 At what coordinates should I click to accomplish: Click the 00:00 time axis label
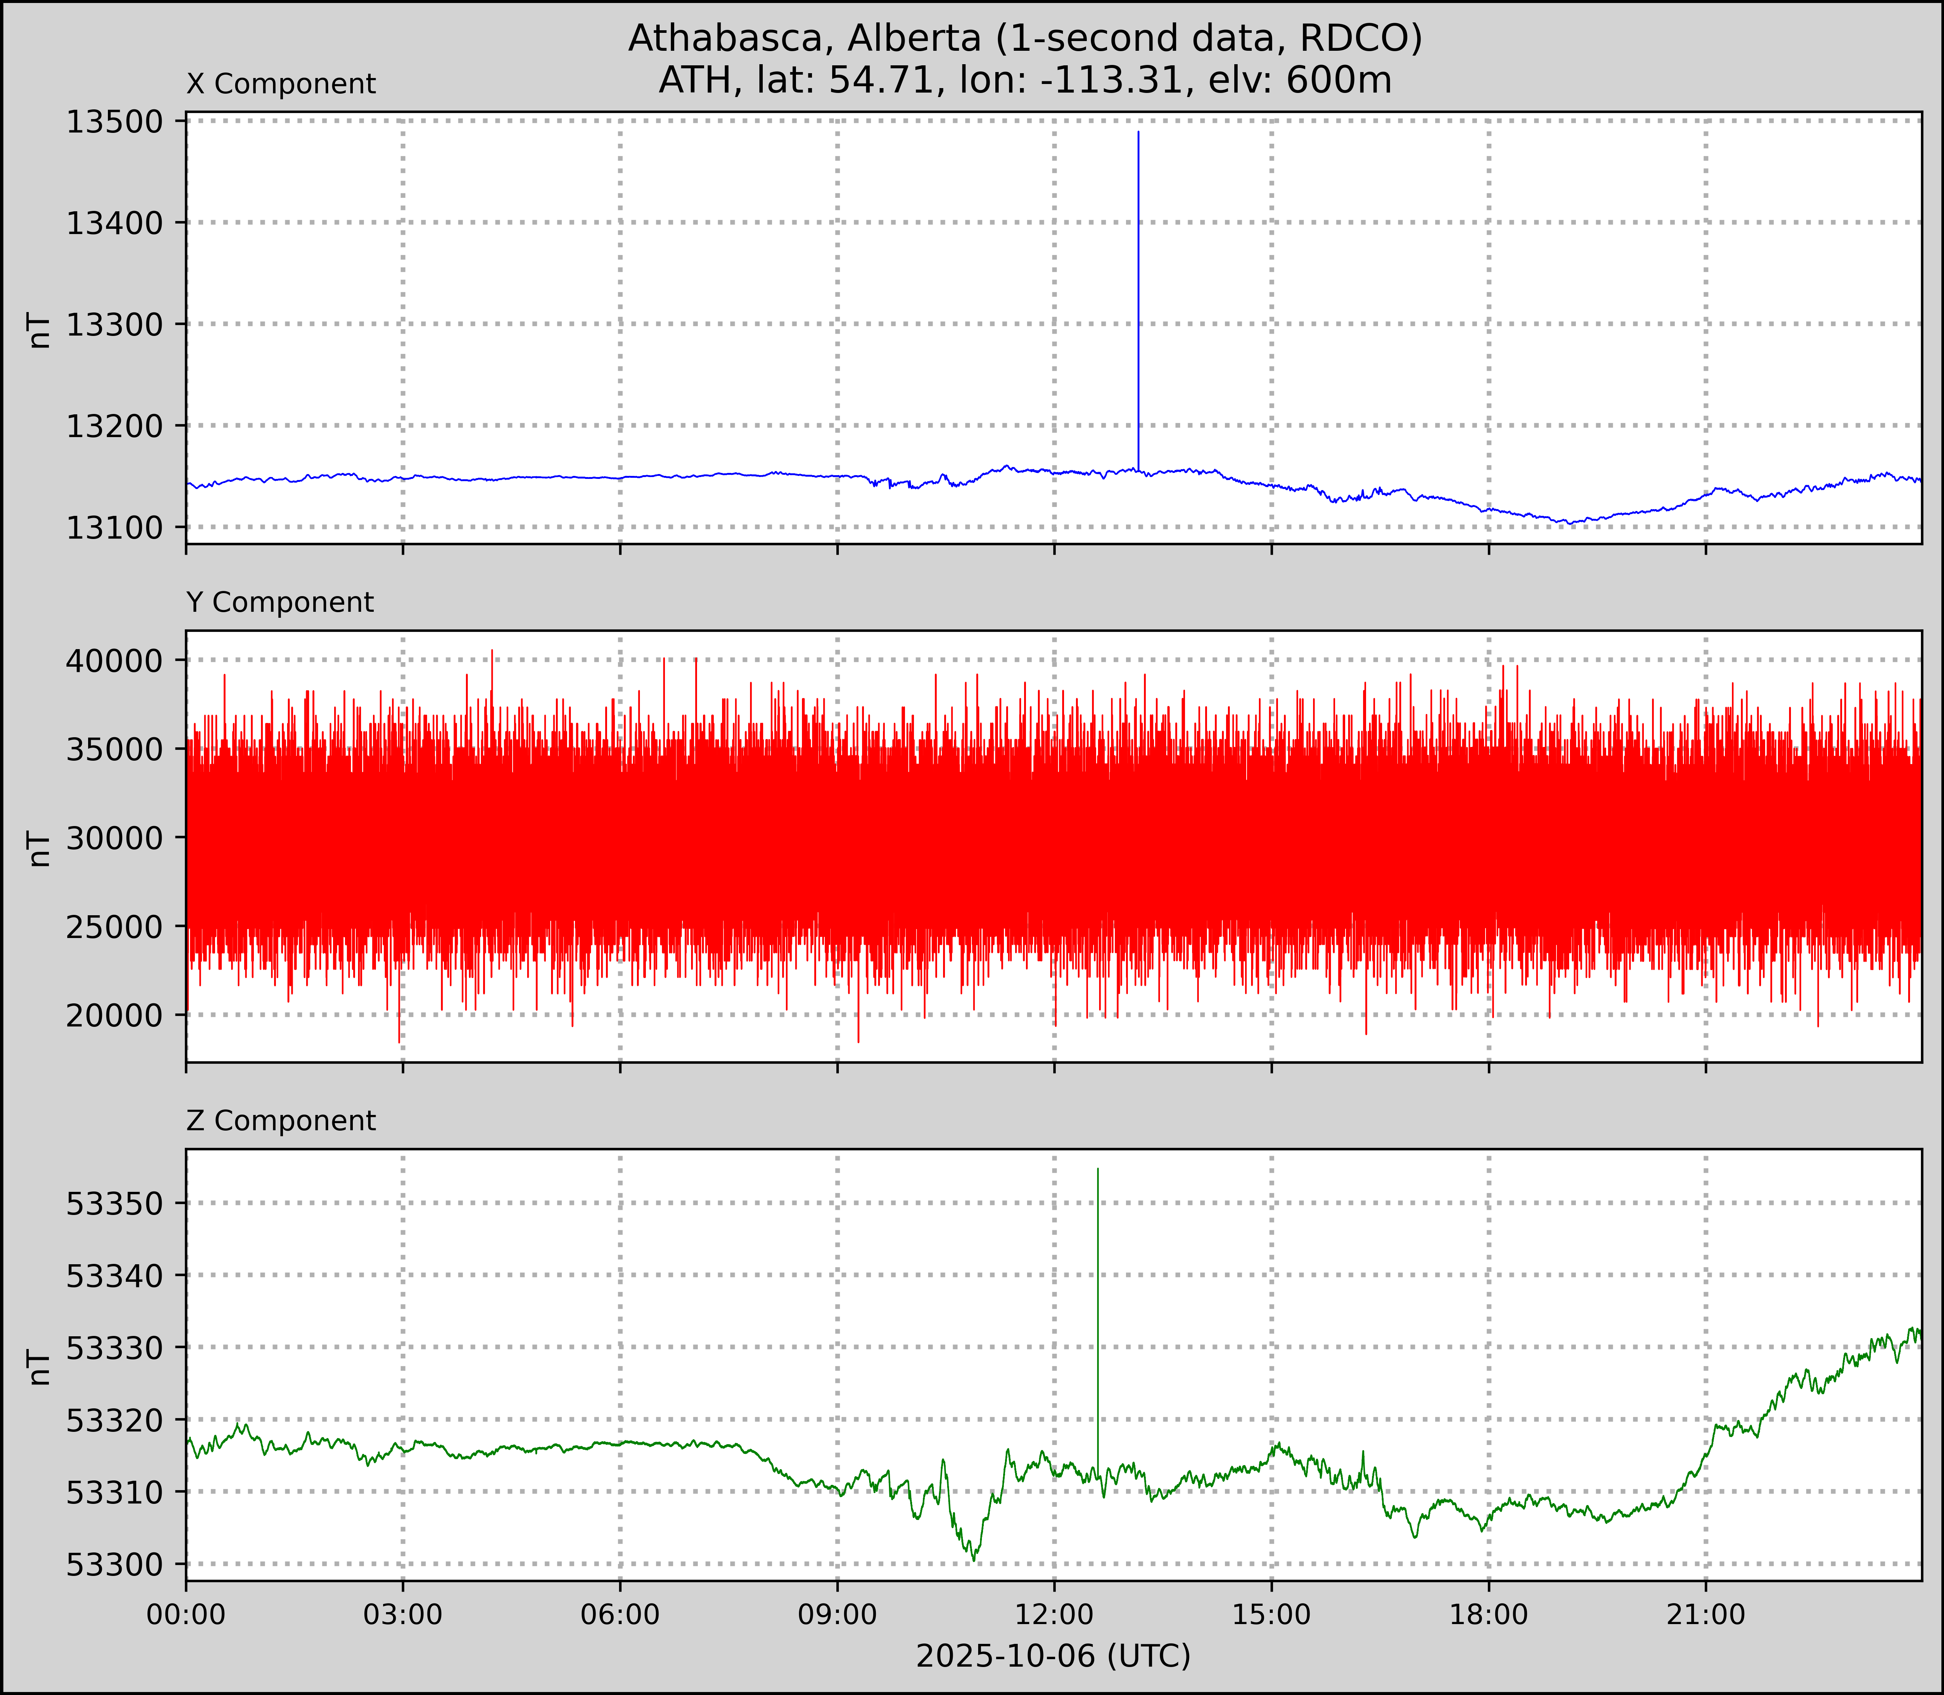[x=186, y=1614]
